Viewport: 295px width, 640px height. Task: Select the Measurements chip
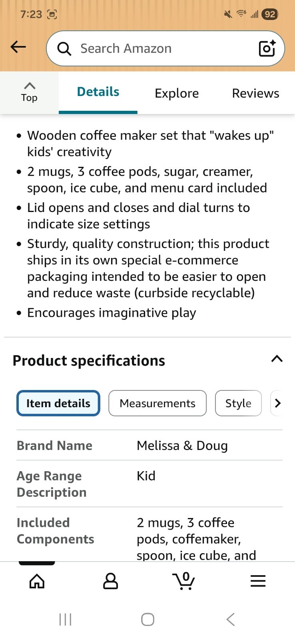tap(157, 403)
